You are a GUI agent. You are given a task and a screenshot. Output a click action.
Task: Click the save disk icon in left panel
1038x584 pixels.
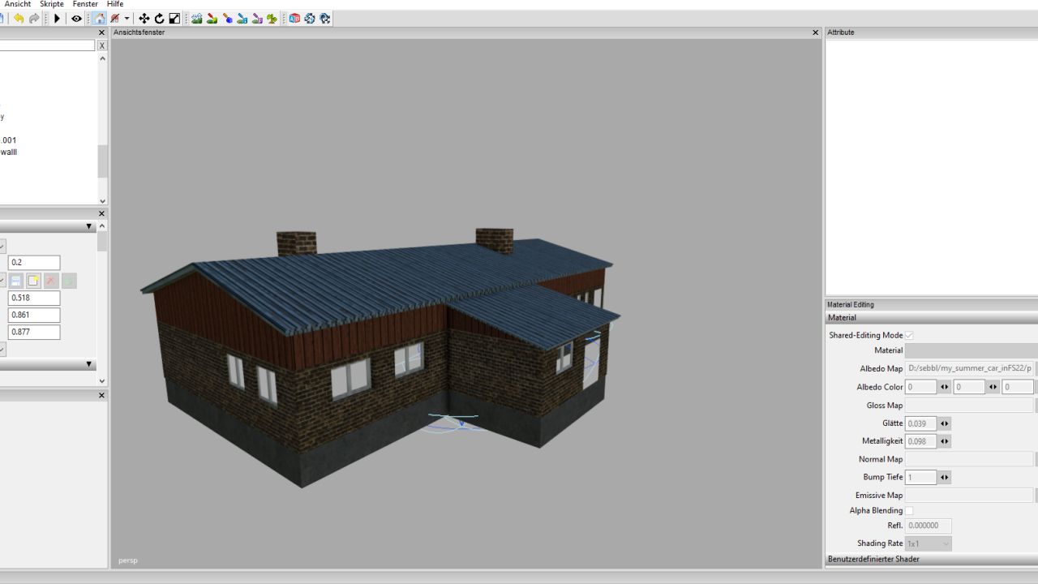[x=16, y=281]
